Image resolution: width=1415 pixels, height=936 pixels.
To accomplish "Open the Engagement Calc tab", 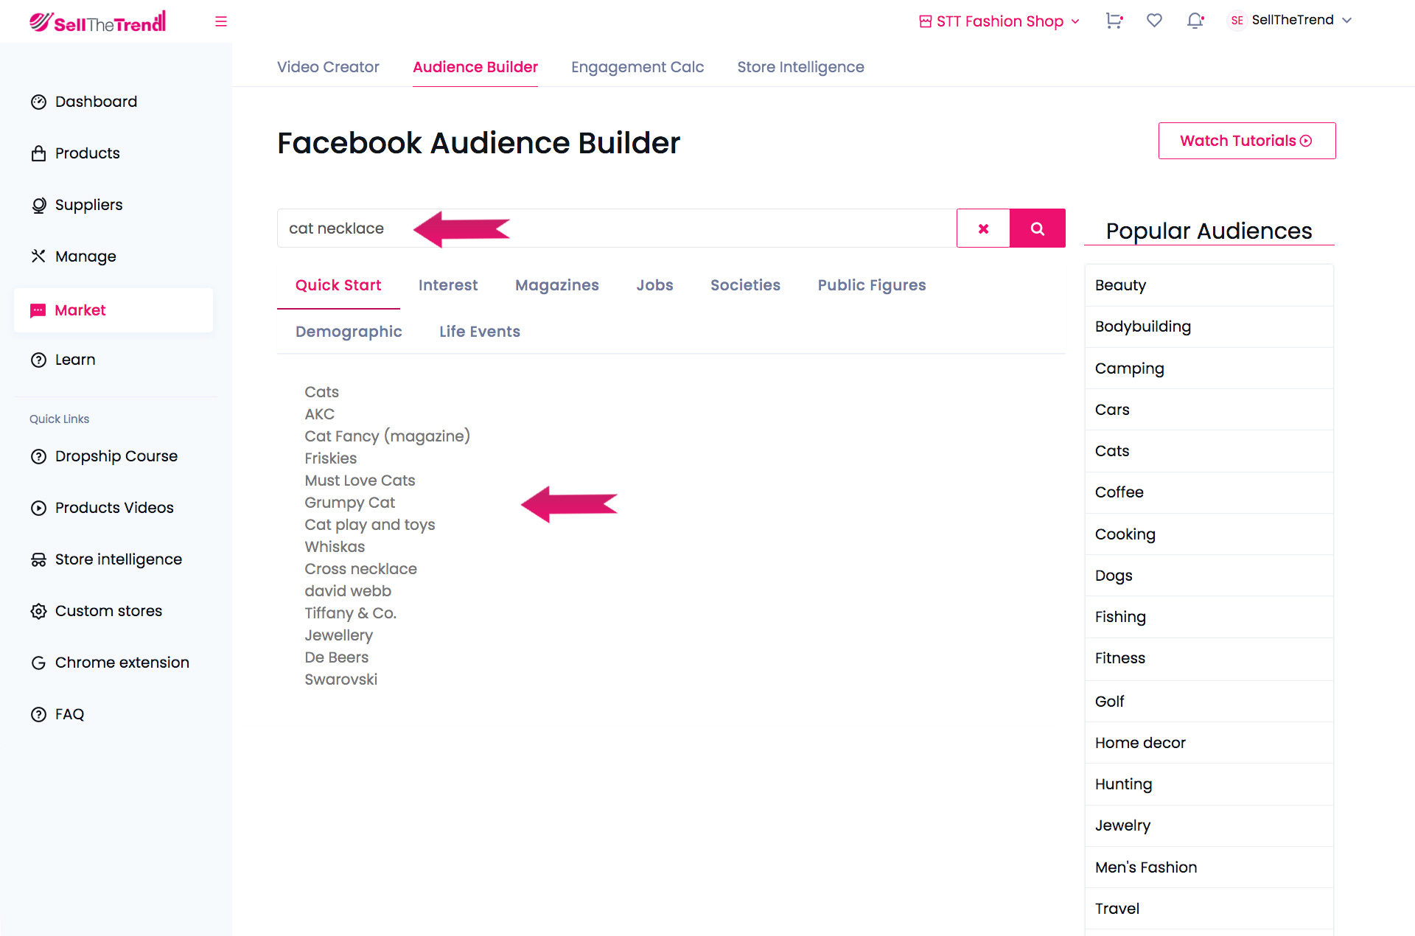I will point(637,67).
